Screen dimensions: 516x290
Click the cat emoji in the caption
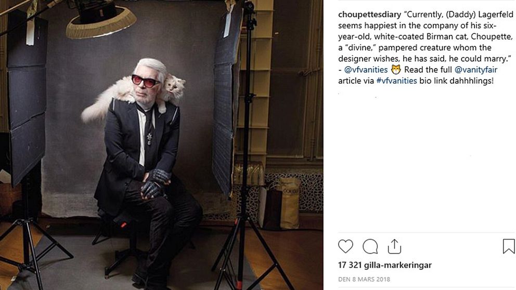tap(396, 70)
